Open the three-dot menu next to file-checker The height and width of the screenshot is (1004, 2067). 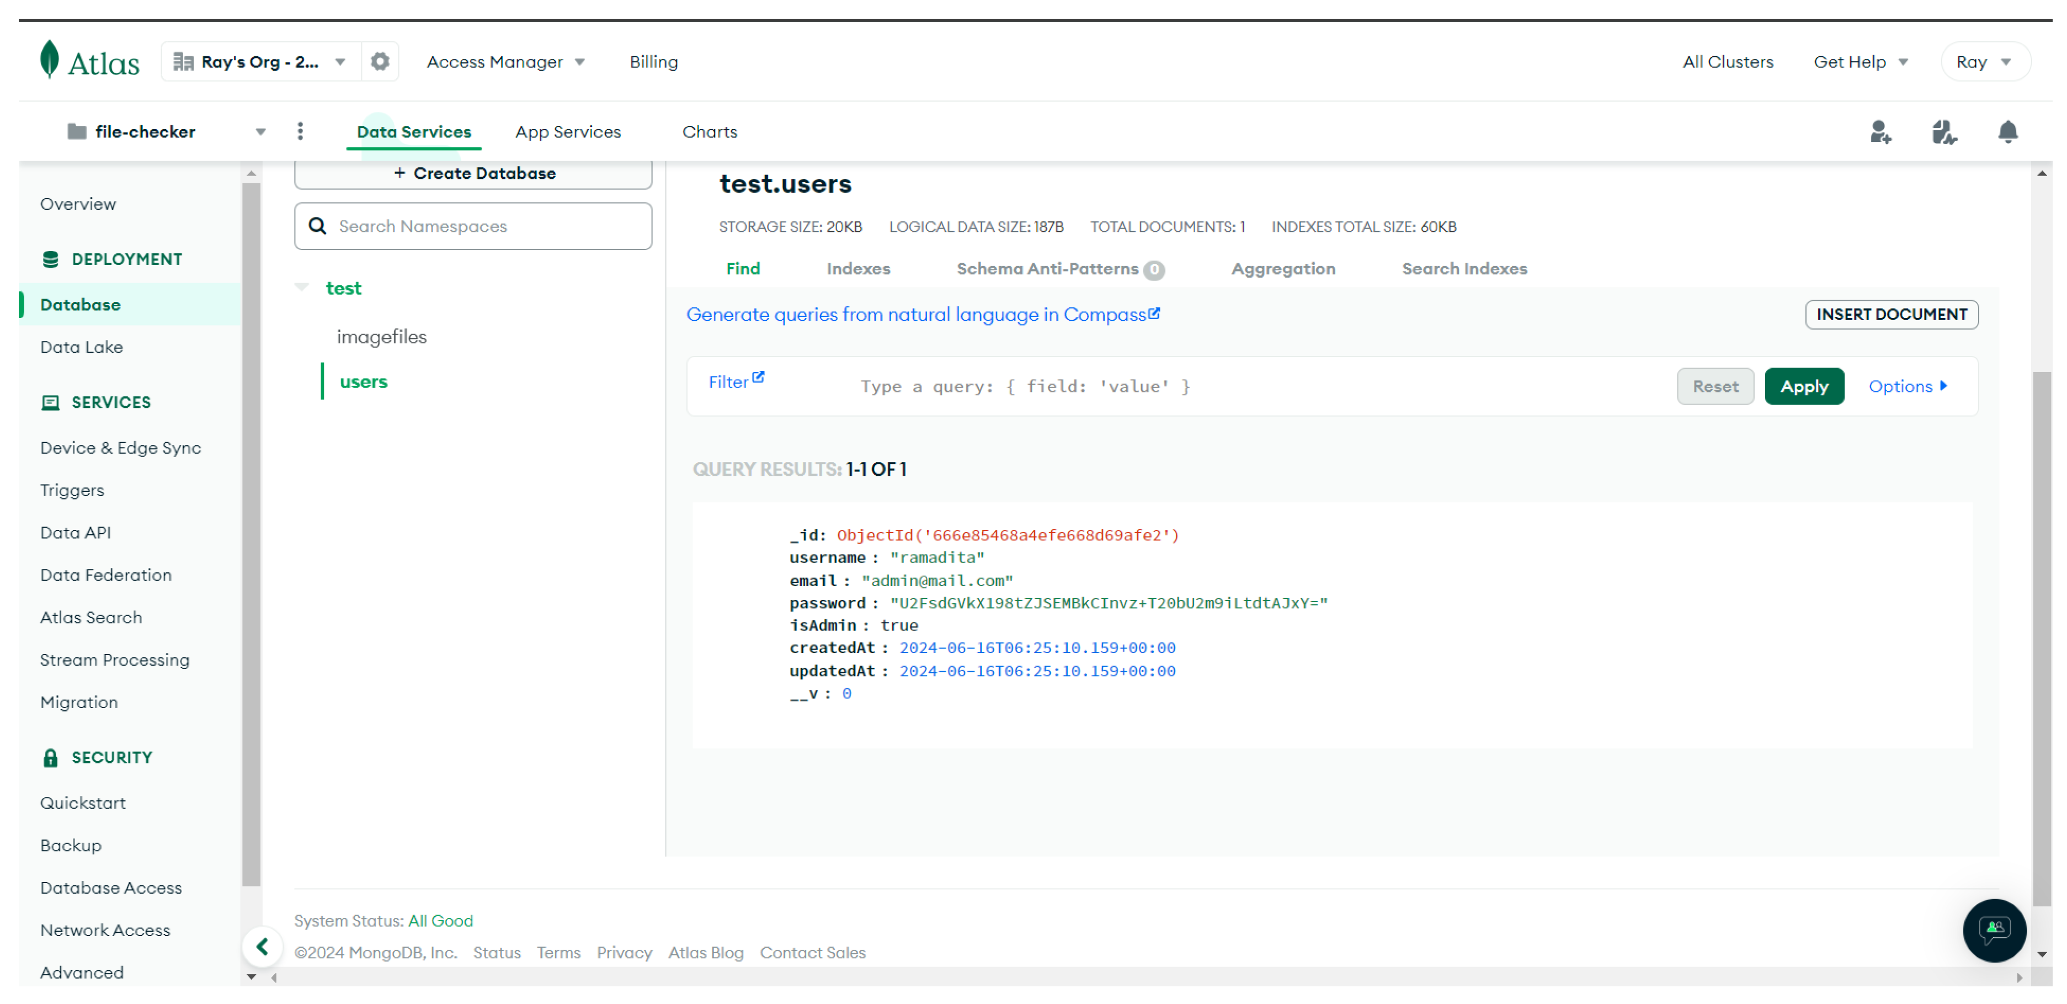pos(300,131)
